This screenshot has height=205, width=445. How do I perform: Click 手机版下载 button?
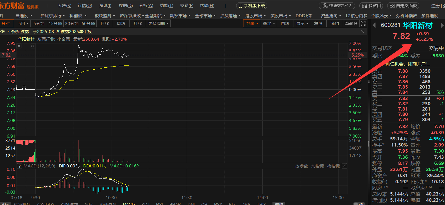pyautogui.click(x=252, y=6)
